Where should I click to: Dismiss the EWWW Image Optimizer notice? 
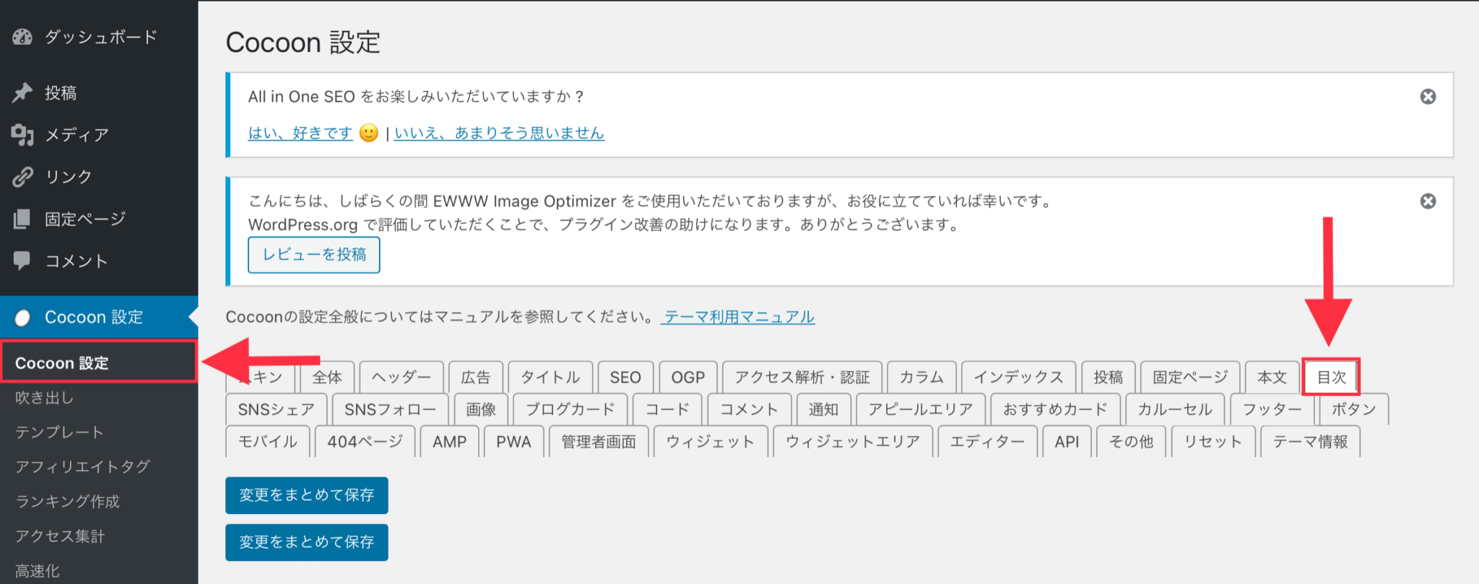pyautogui.click(x=1428, y=201)
